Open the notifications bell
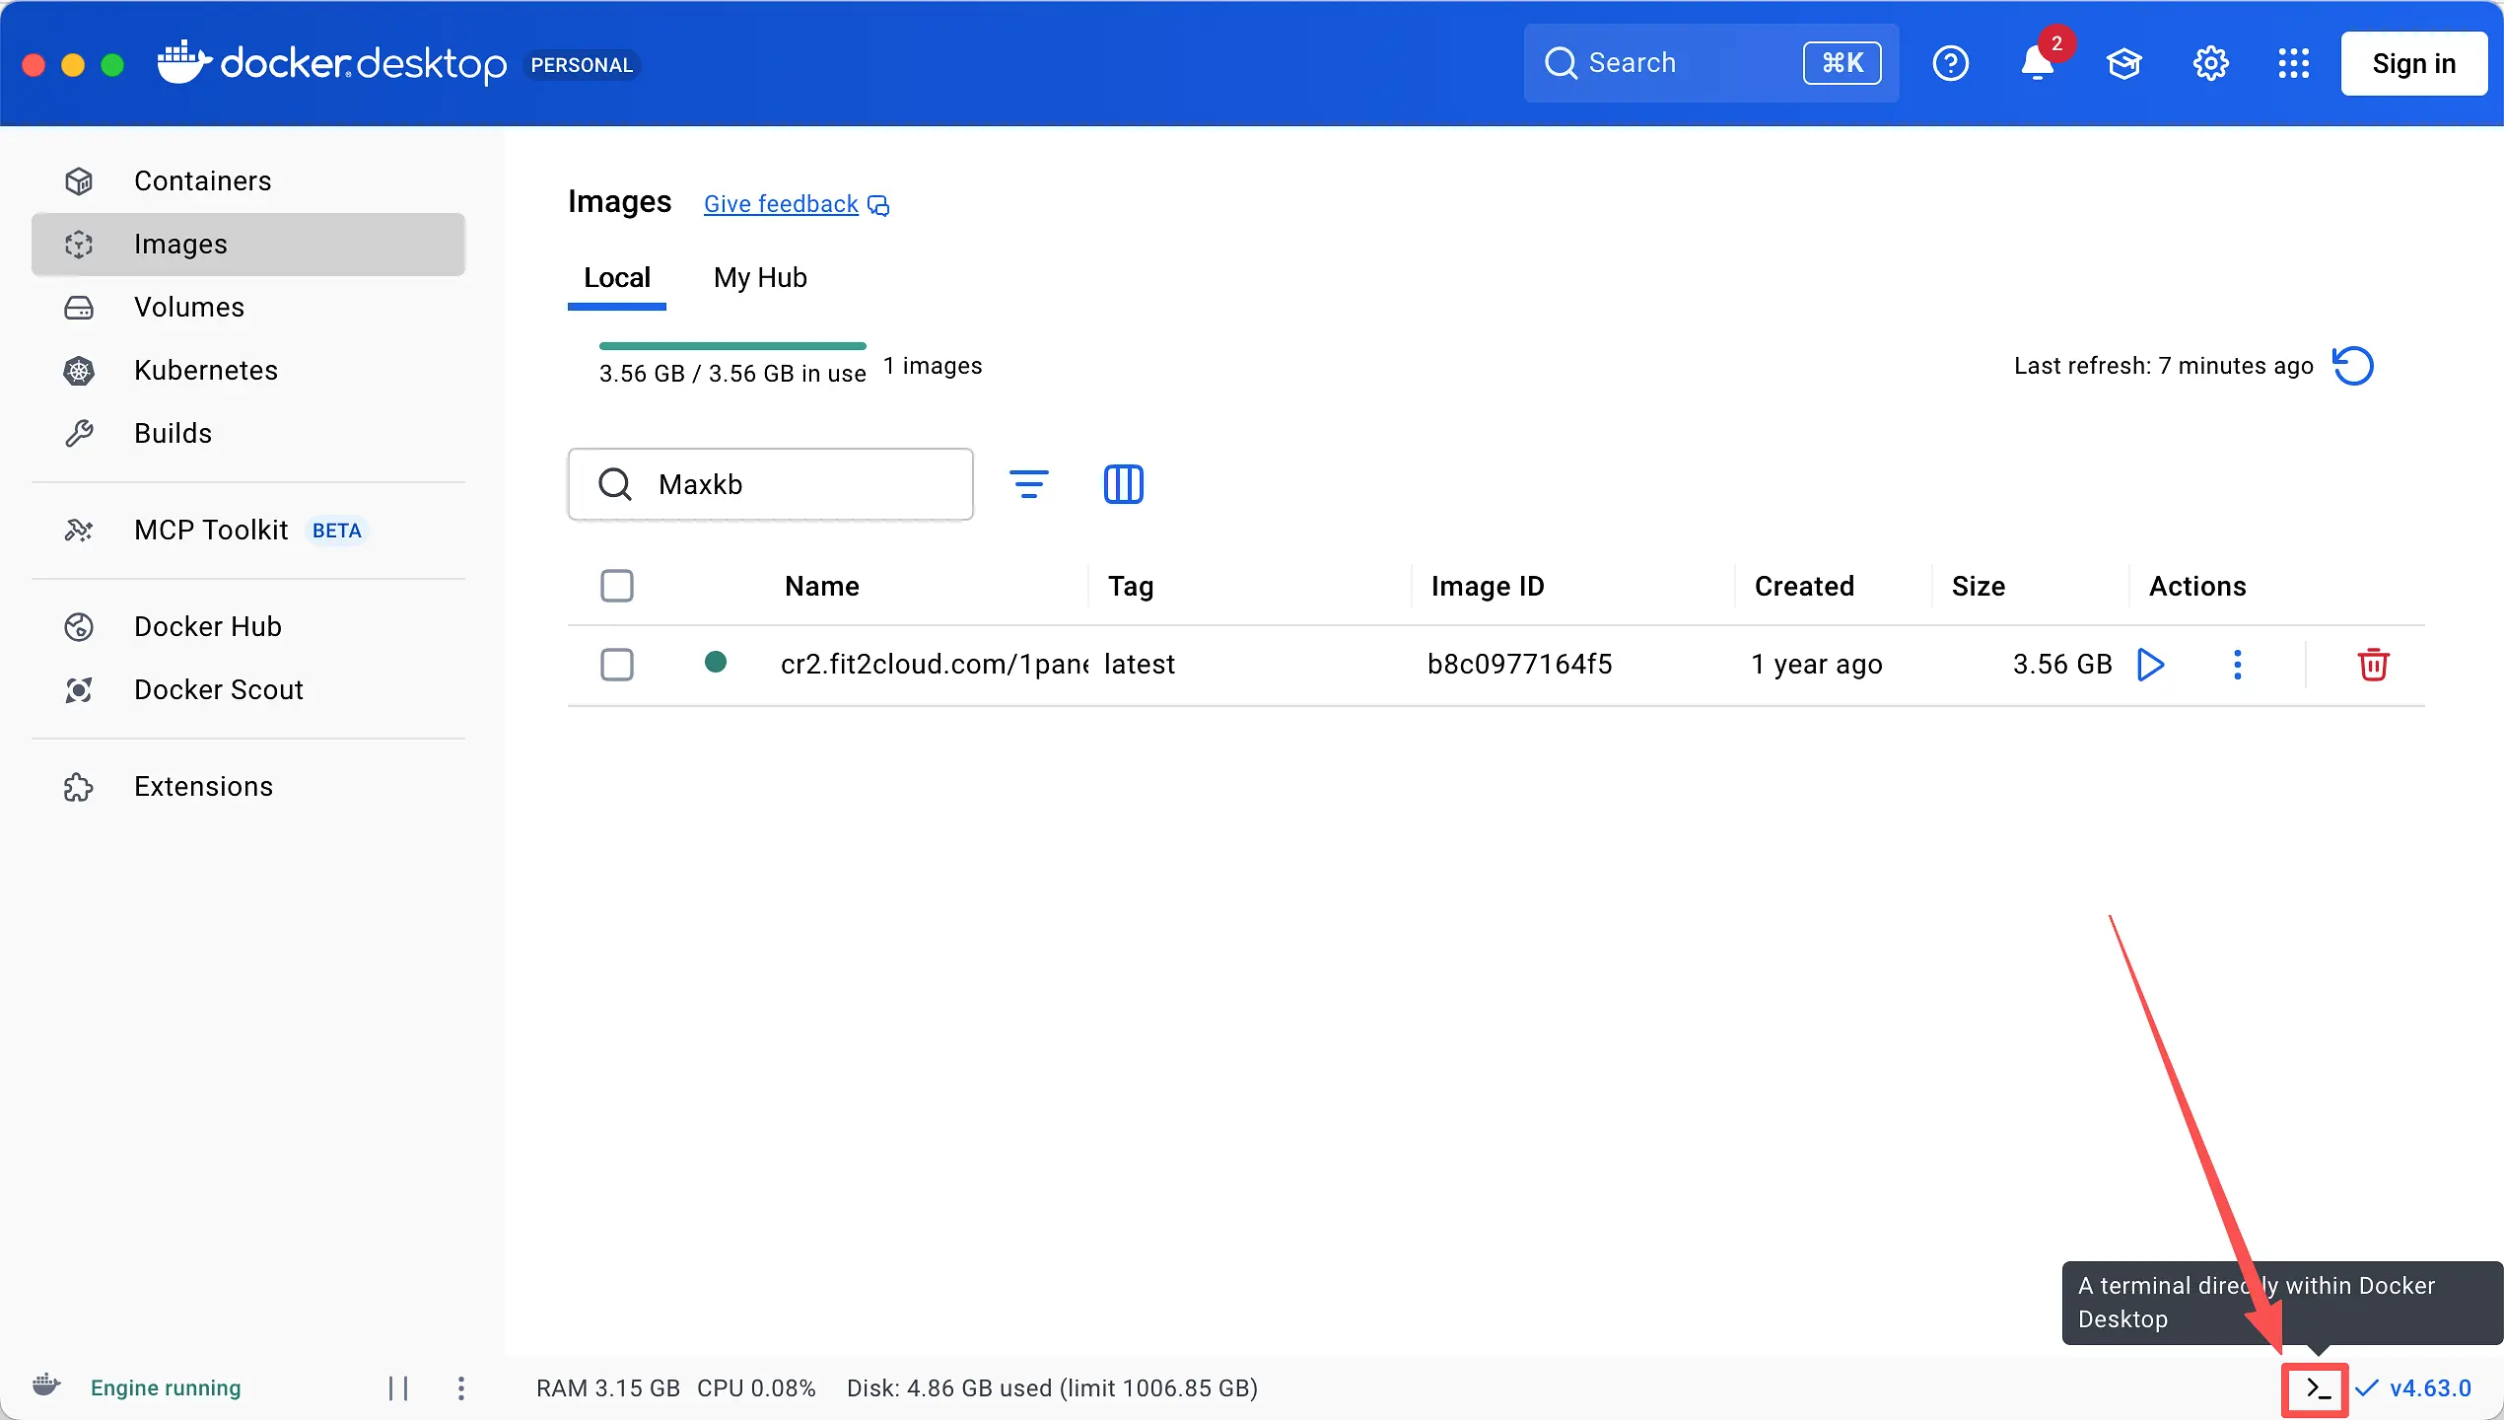This screenshot has width=2504, height=1420. [x=2036, y=64]
